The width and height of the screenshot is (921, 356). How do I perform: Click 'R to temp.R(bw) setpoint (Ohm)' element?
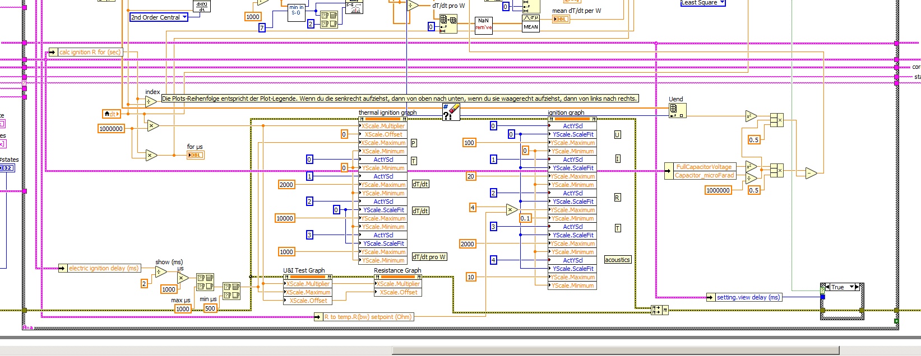click(364, 317)
